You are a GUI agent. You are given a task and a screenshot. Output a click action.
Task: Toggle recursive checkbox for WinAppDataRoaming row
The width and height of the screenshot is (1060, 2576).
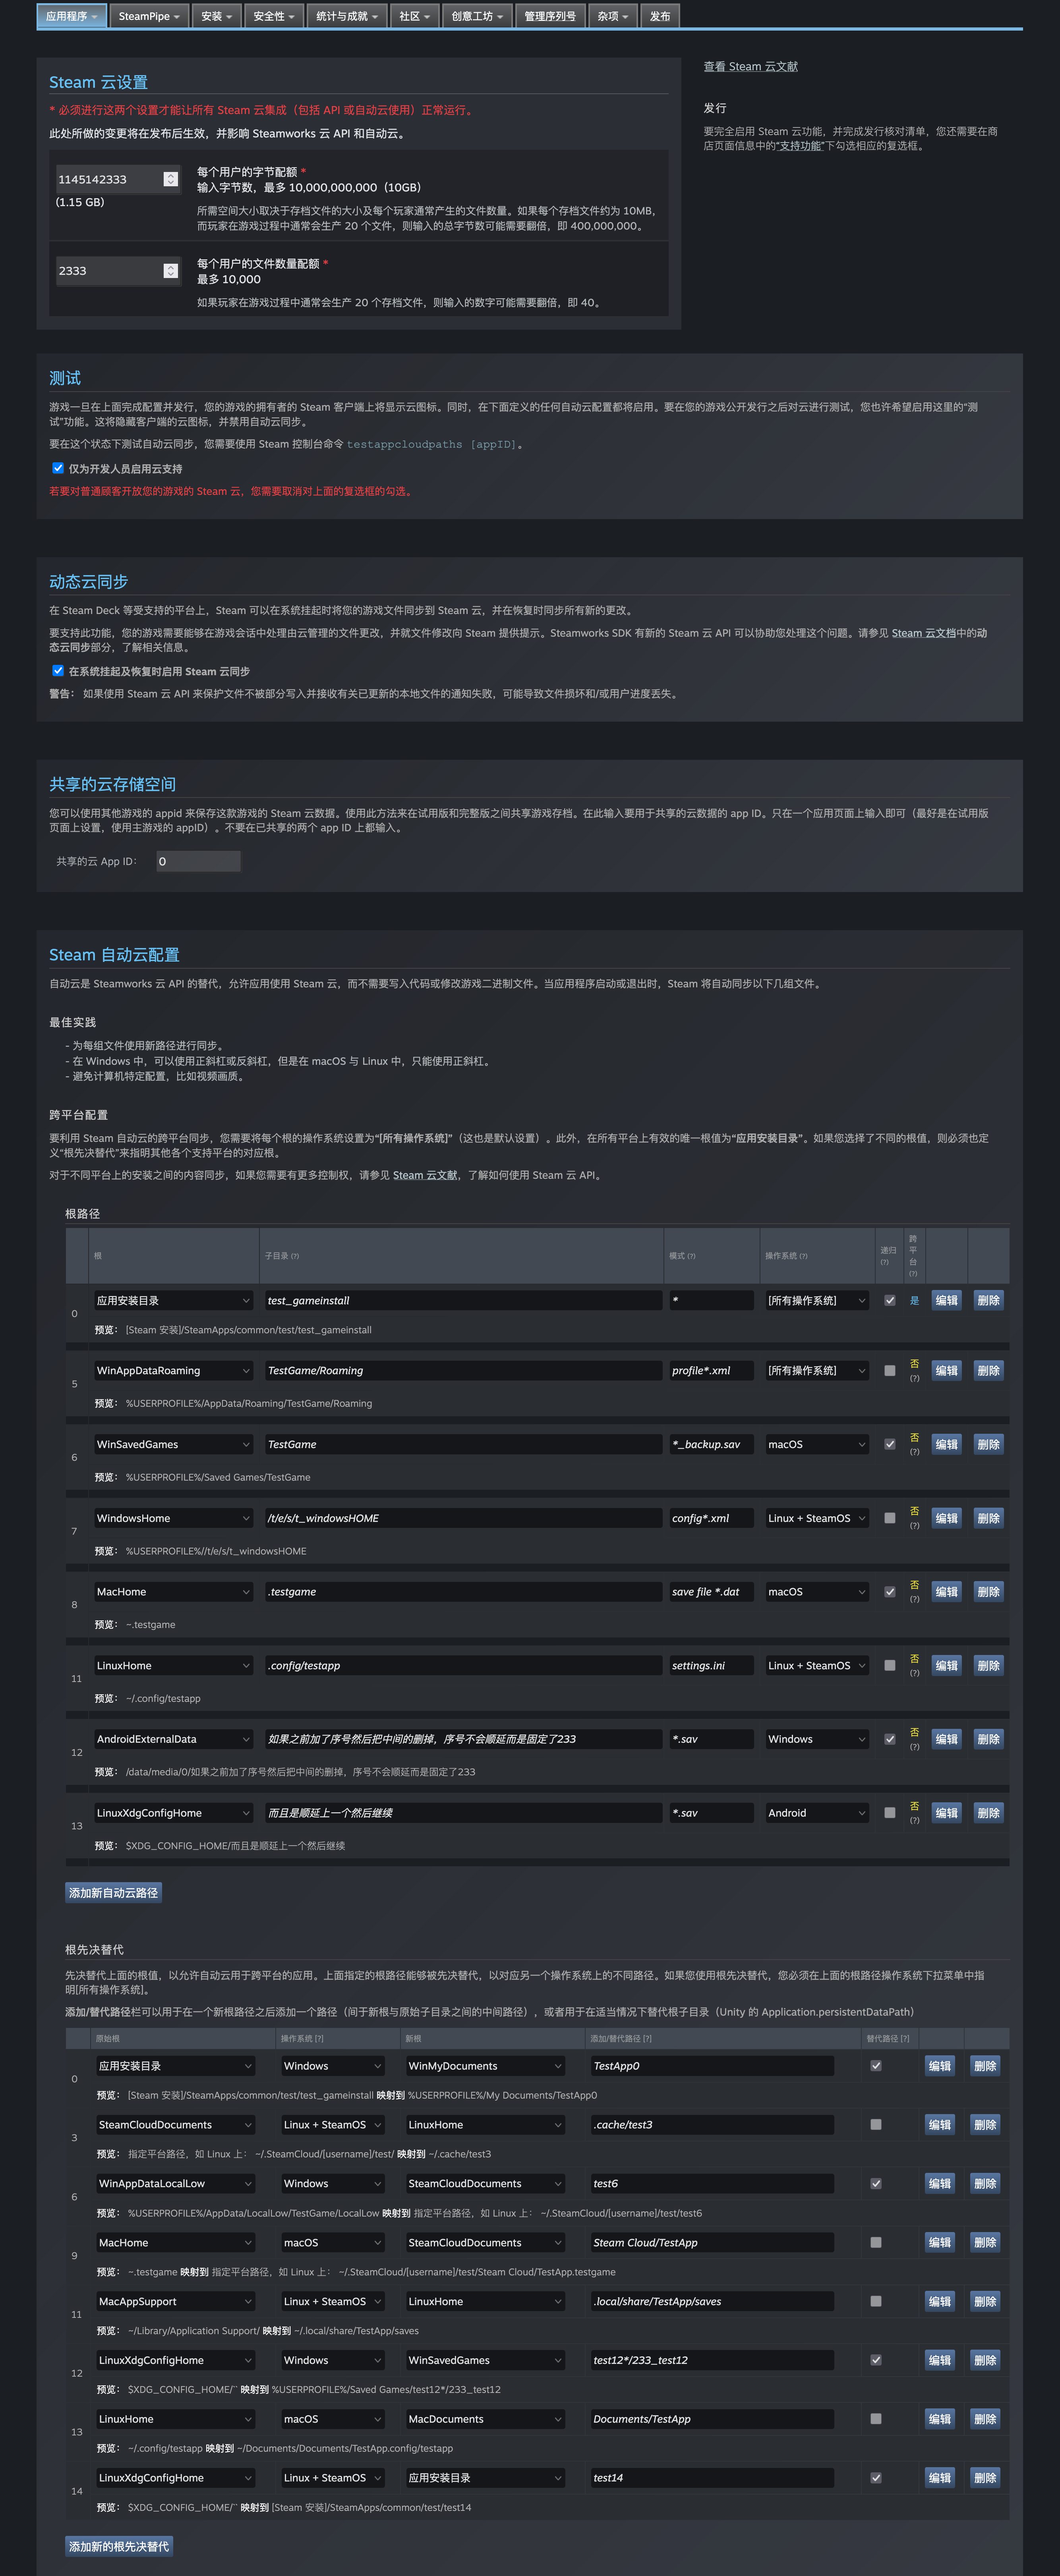[x=890, y=1371]
